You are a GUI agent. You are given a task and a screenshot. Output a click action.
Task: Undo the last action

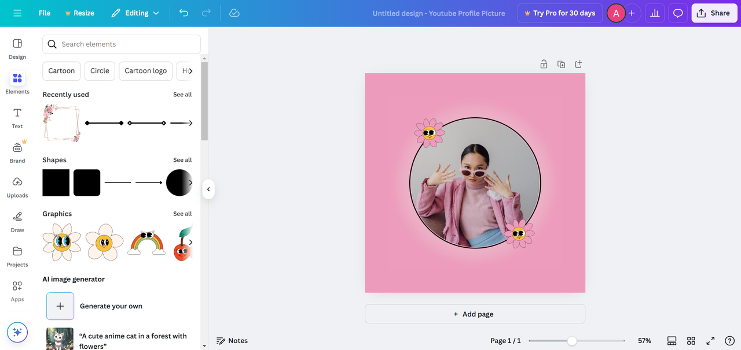[184, 13]
